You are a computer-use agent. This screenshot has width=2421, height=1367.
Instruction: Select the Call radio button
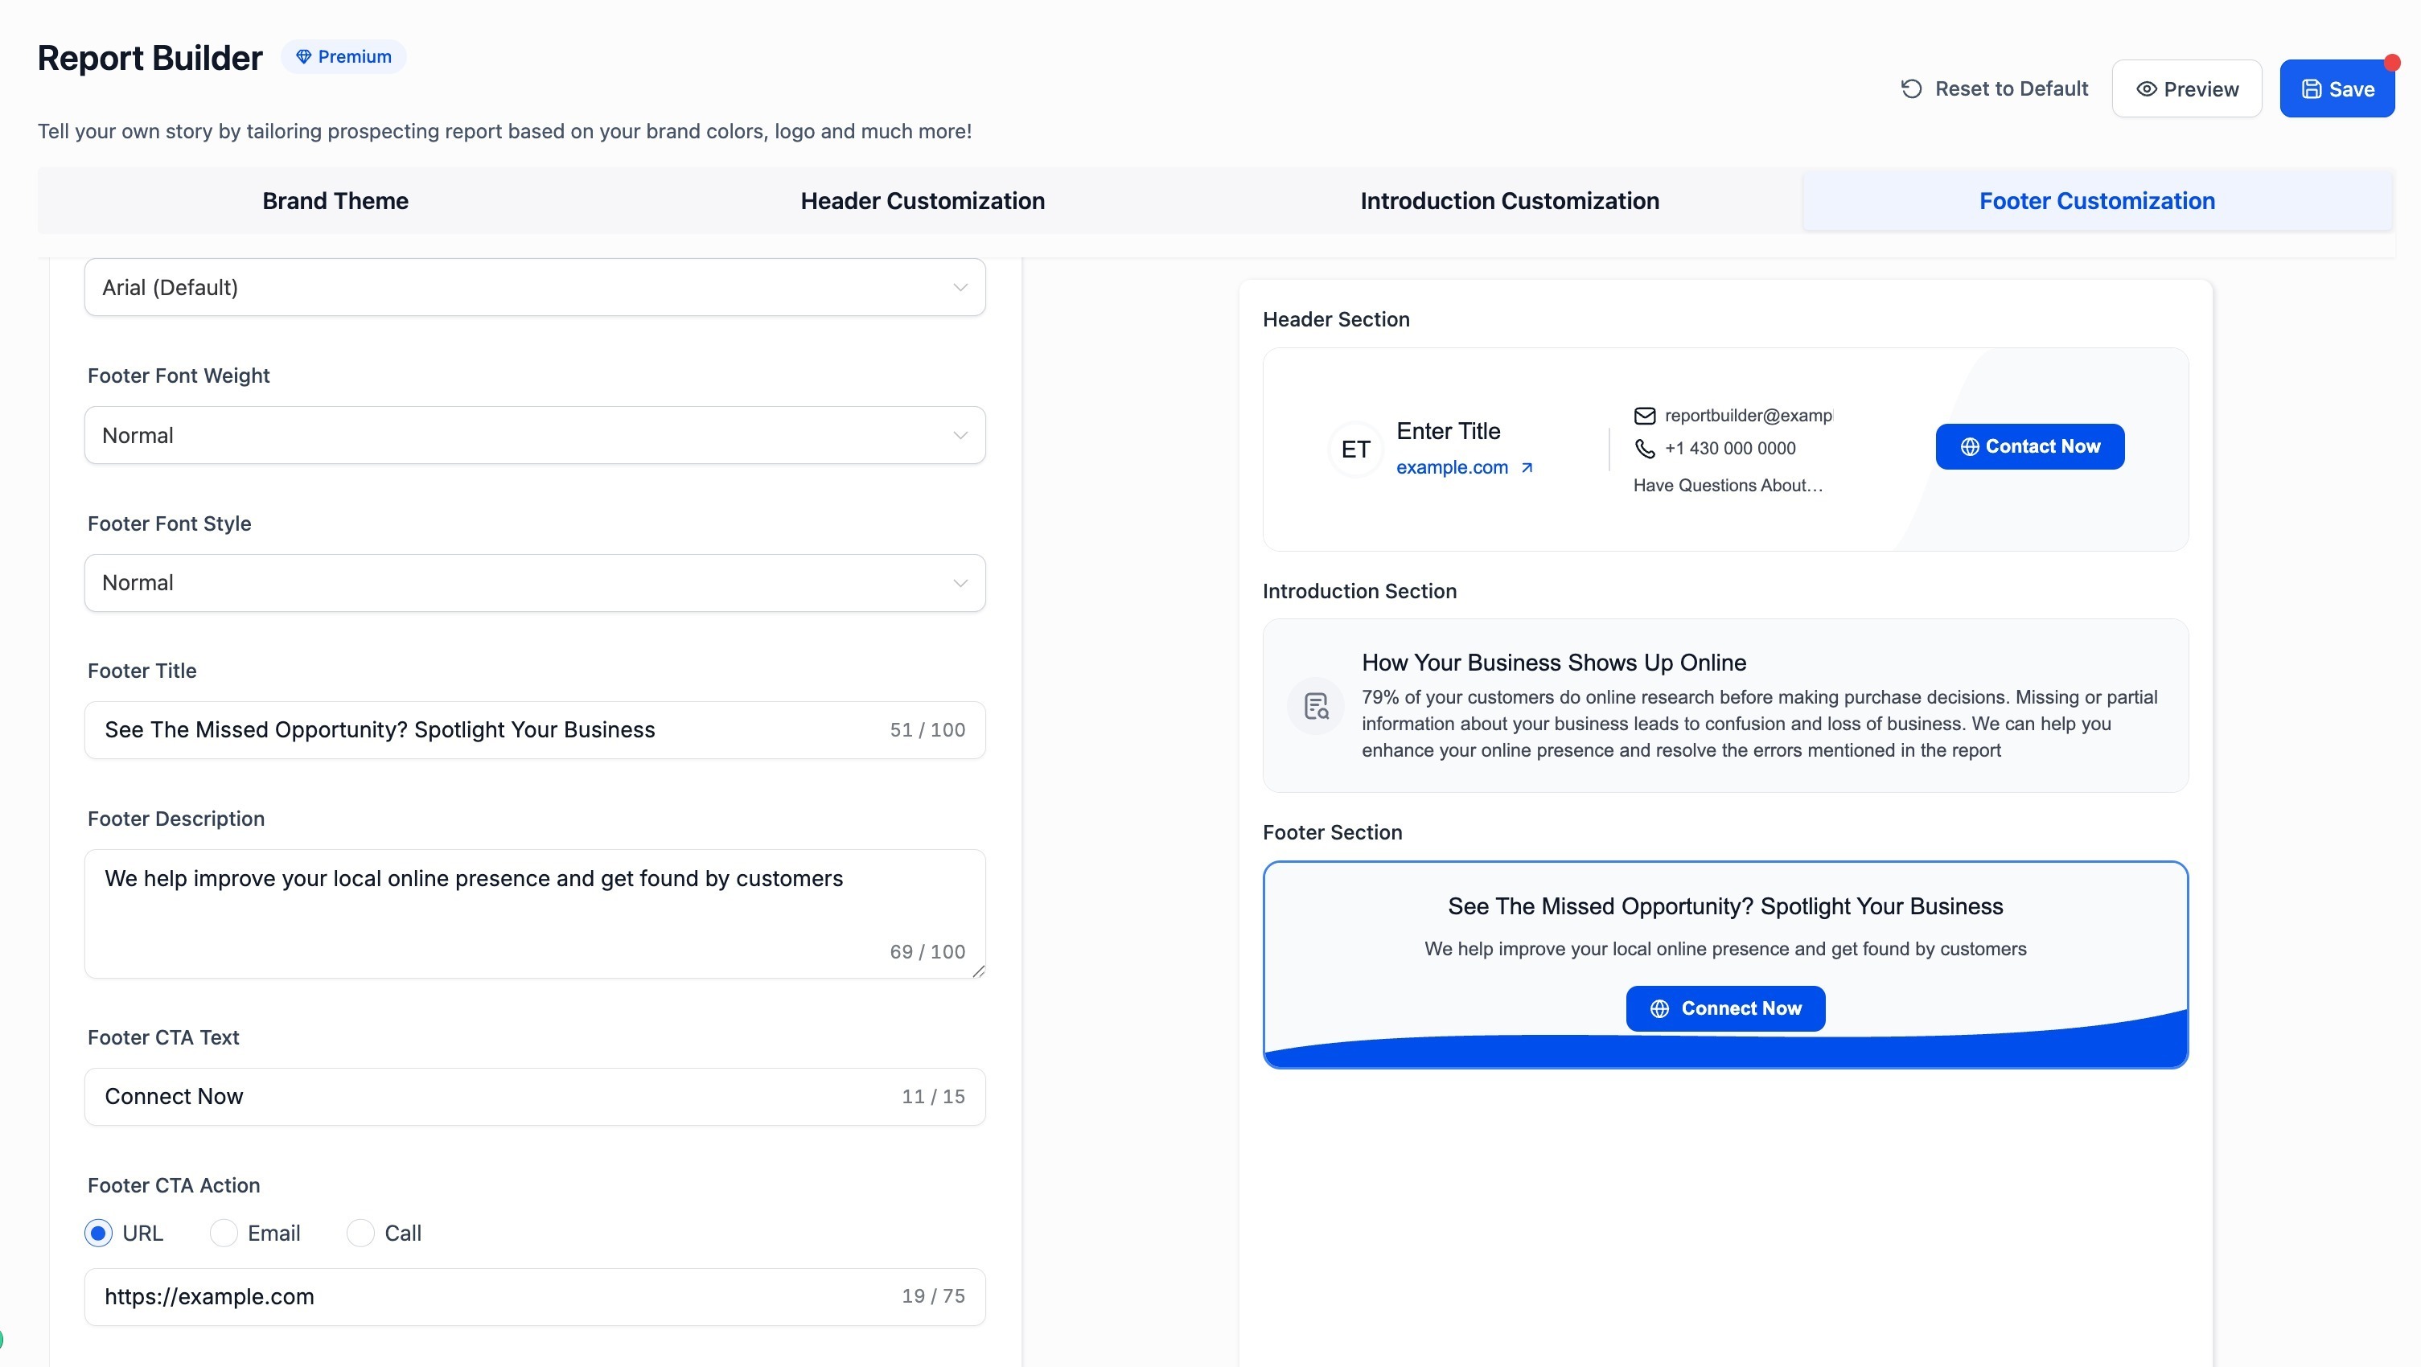click(360, 1233)
